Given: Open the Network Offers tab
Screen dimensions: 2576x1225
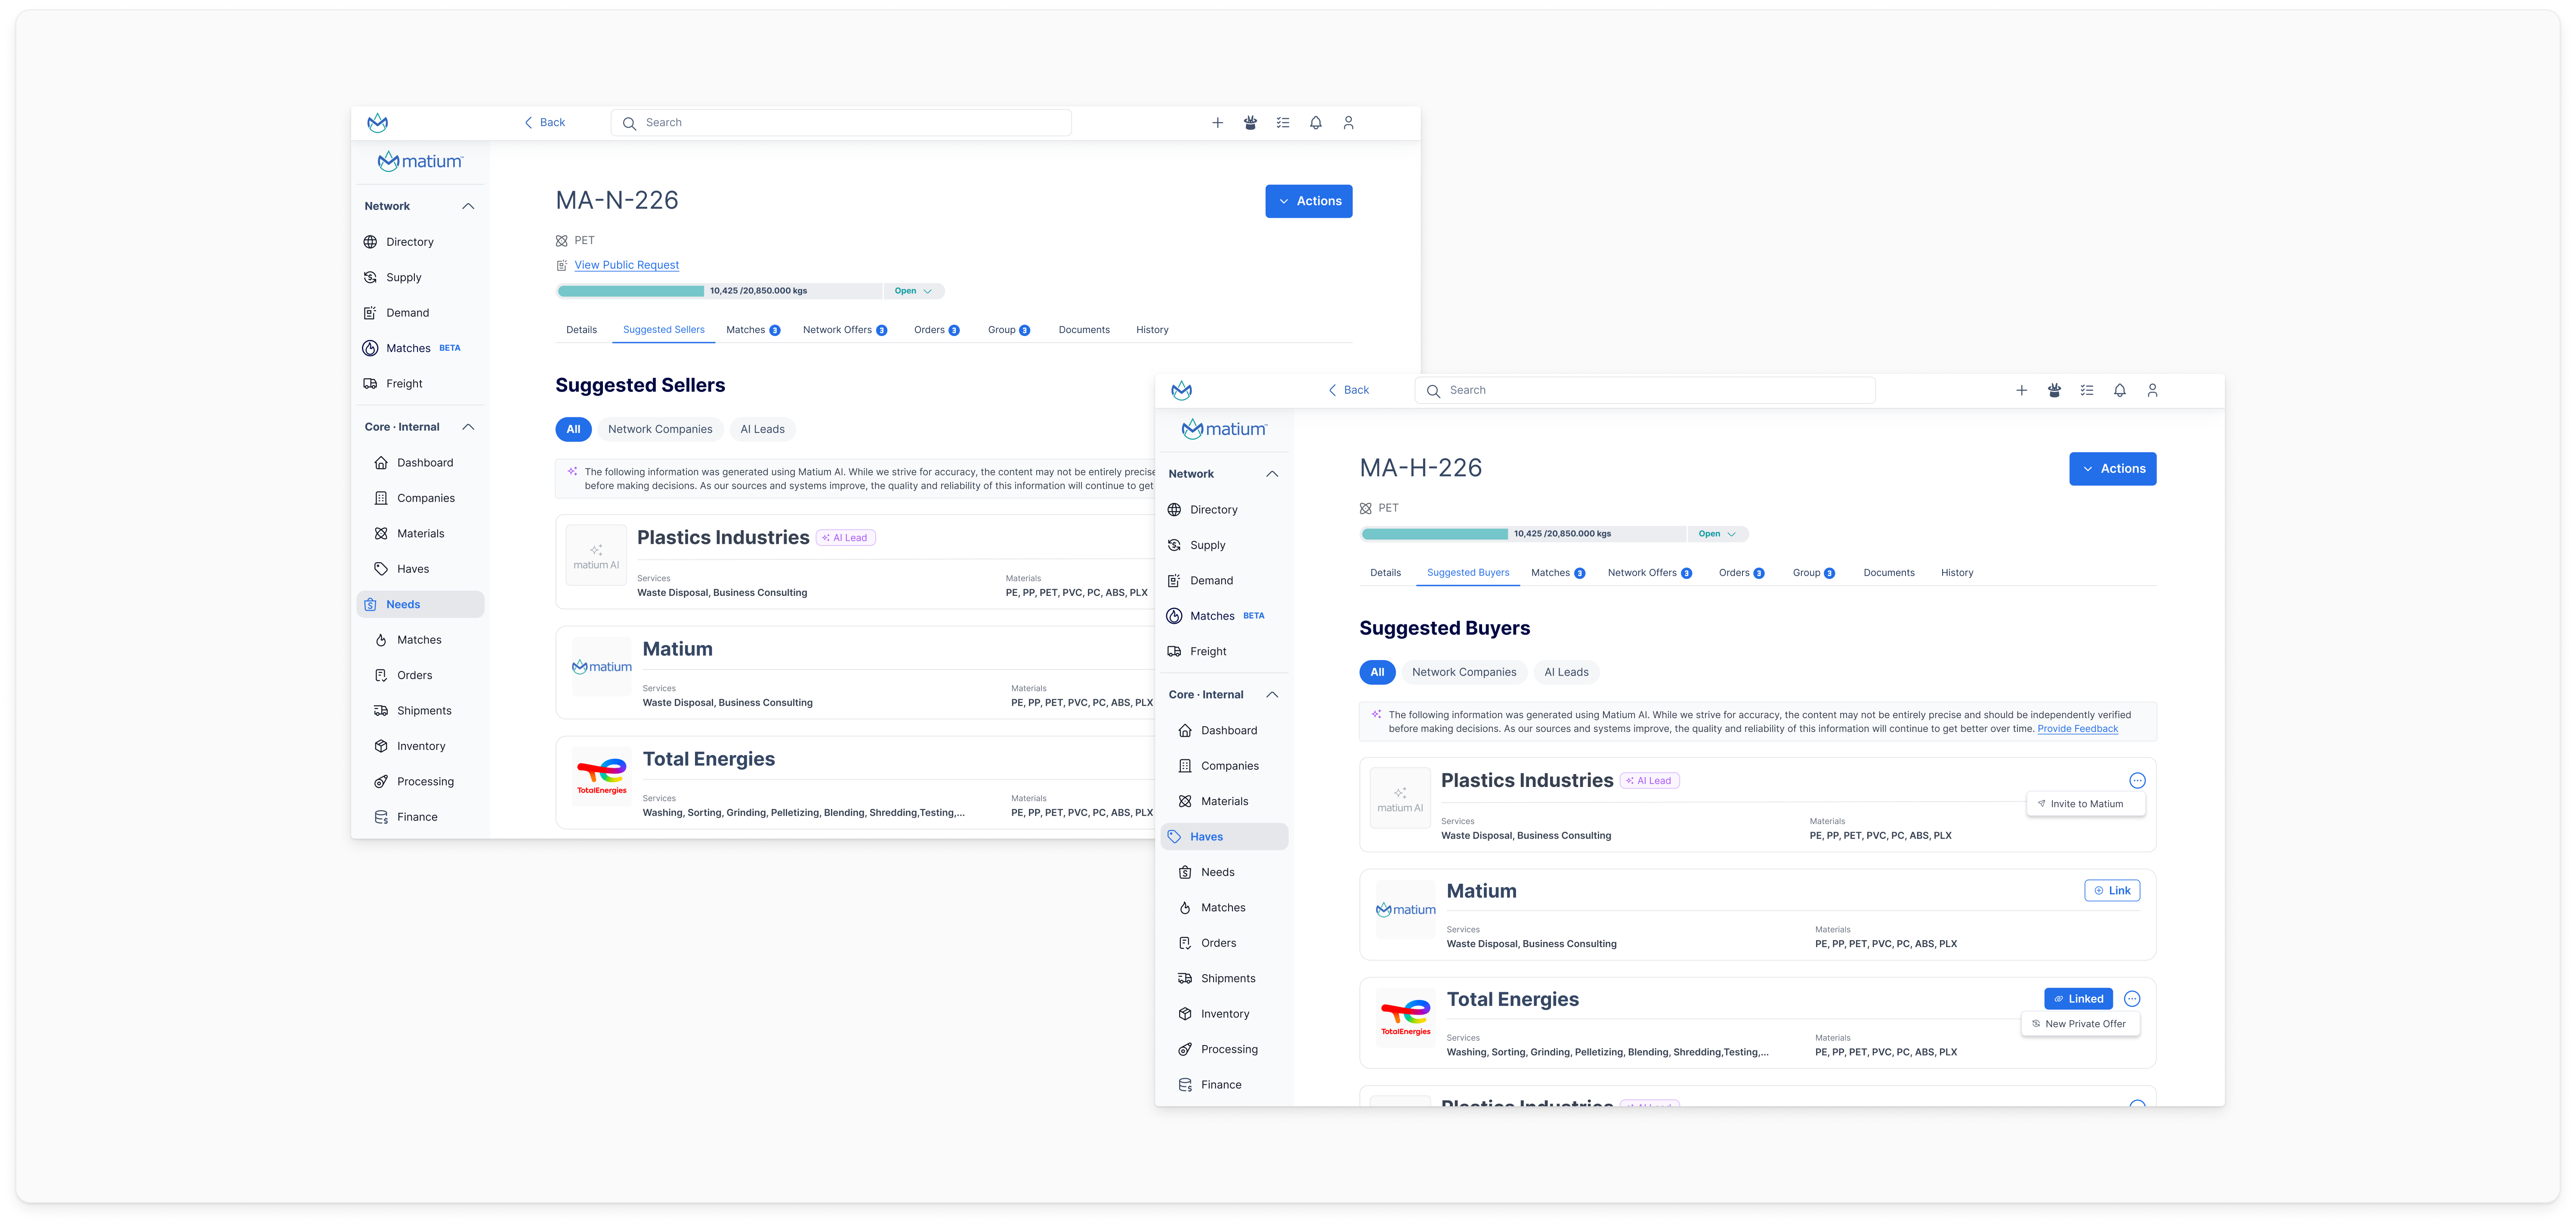Looking at the screenshot, I should 1644,572.
